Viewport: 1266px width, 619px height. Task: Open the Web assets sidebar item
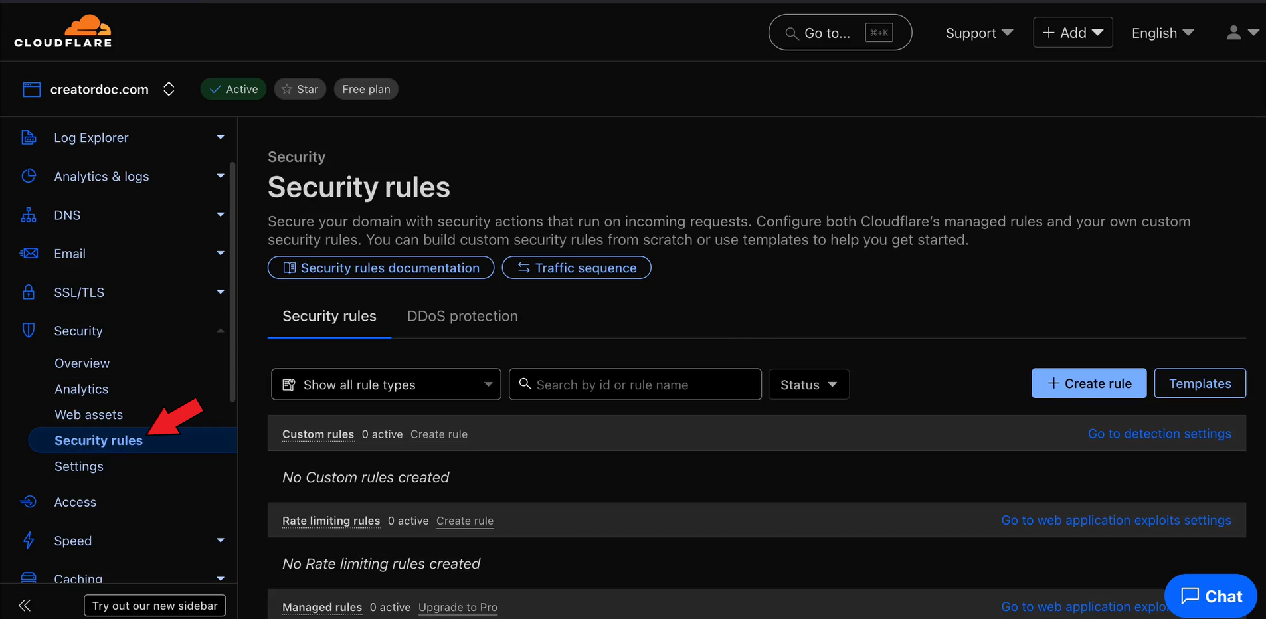(x=88, y=414)
